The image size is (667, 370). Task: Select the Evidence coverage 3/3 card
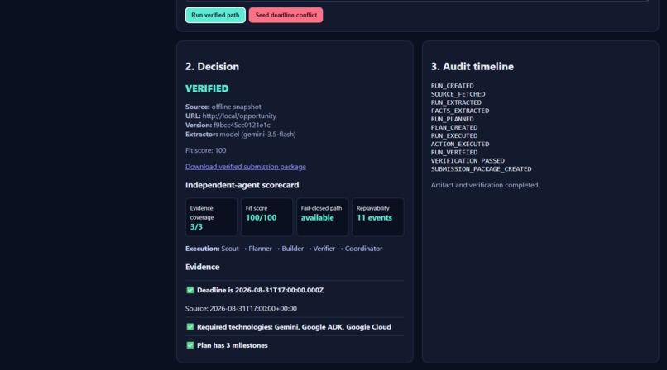click(211, 217)
